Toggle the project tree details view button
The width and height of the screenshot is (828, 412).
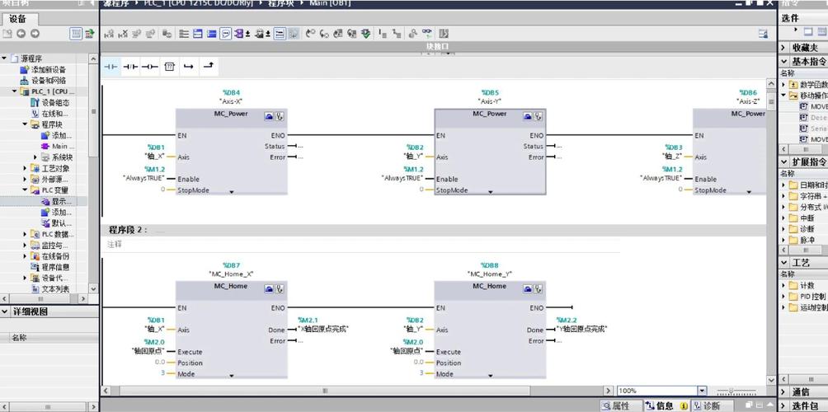76,34
